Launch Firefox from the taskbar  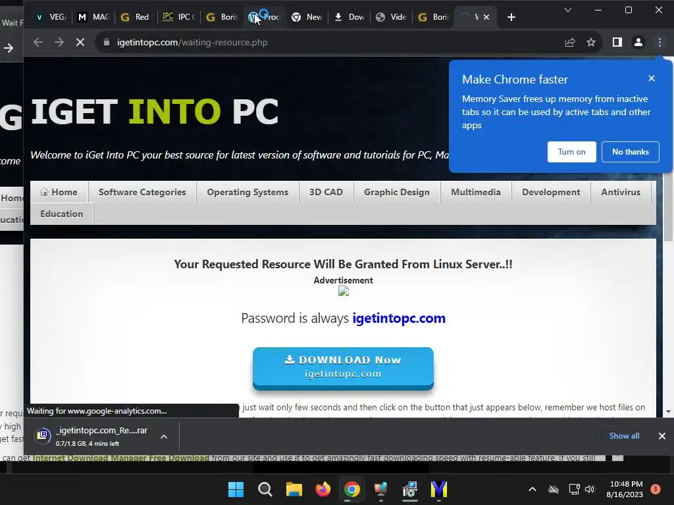pos(323,489)
